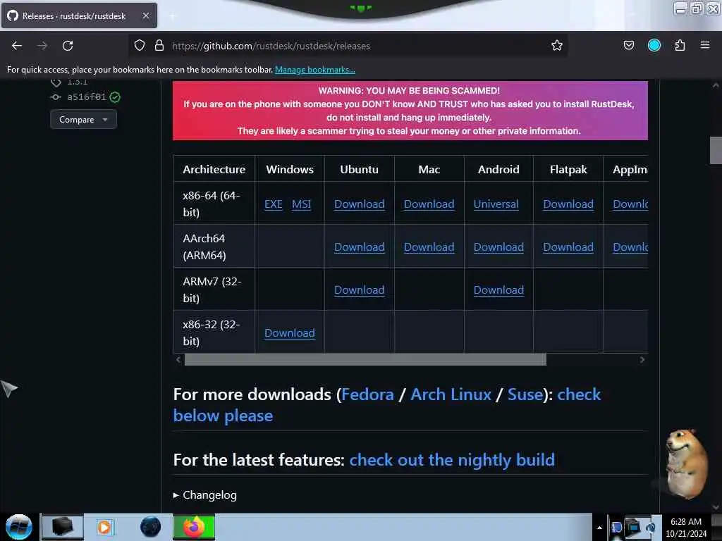Click the page vertical scrollbar thumb

[716, 150]
